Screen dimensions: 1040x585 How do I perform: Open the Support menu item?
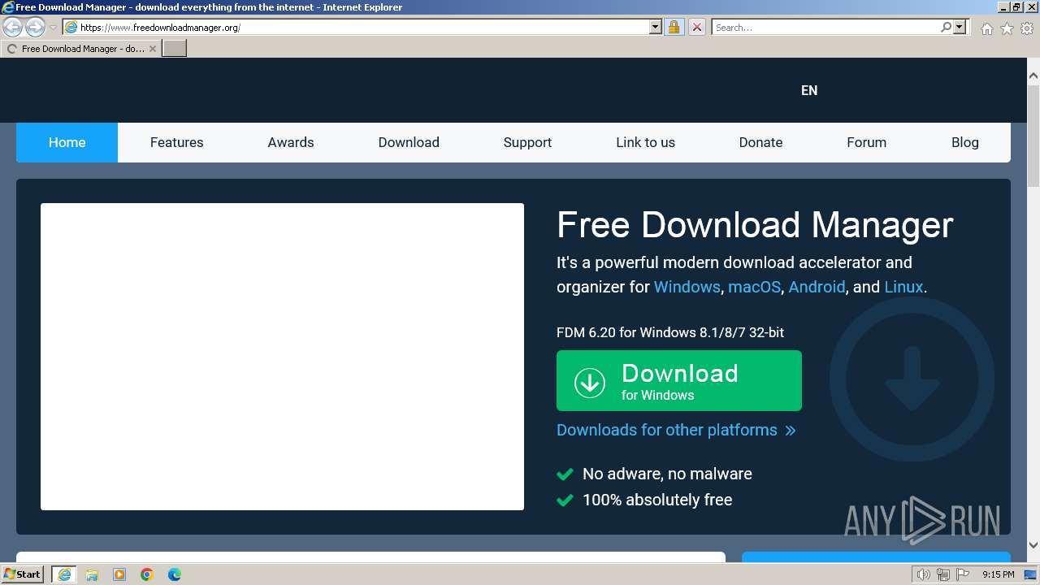click(527, 142)
